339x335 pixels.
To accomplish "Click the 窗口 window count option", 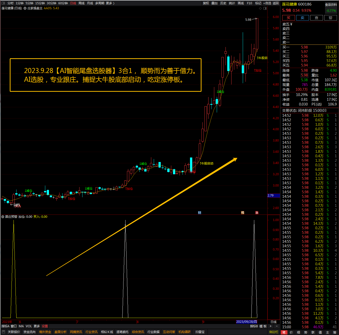I will [14, 326].
